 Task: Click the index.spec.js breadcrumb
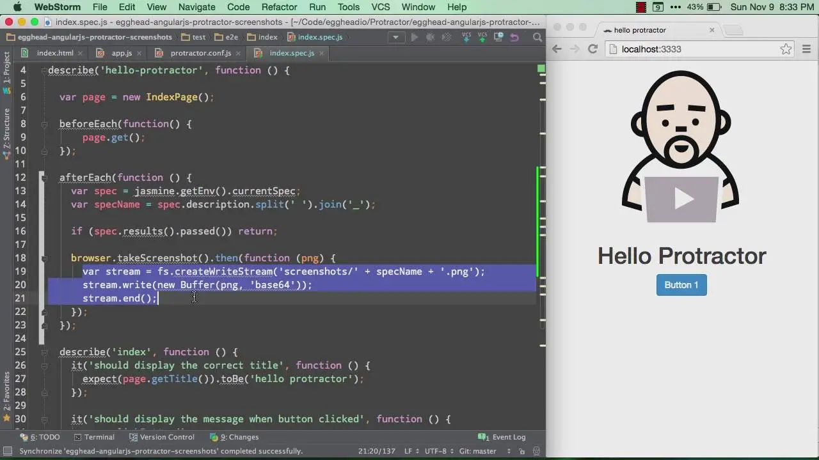coord(314,37)
